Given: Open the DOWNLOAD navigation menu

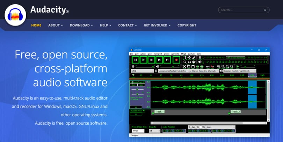Looking at the screenshot, I should tap(81, 25).
